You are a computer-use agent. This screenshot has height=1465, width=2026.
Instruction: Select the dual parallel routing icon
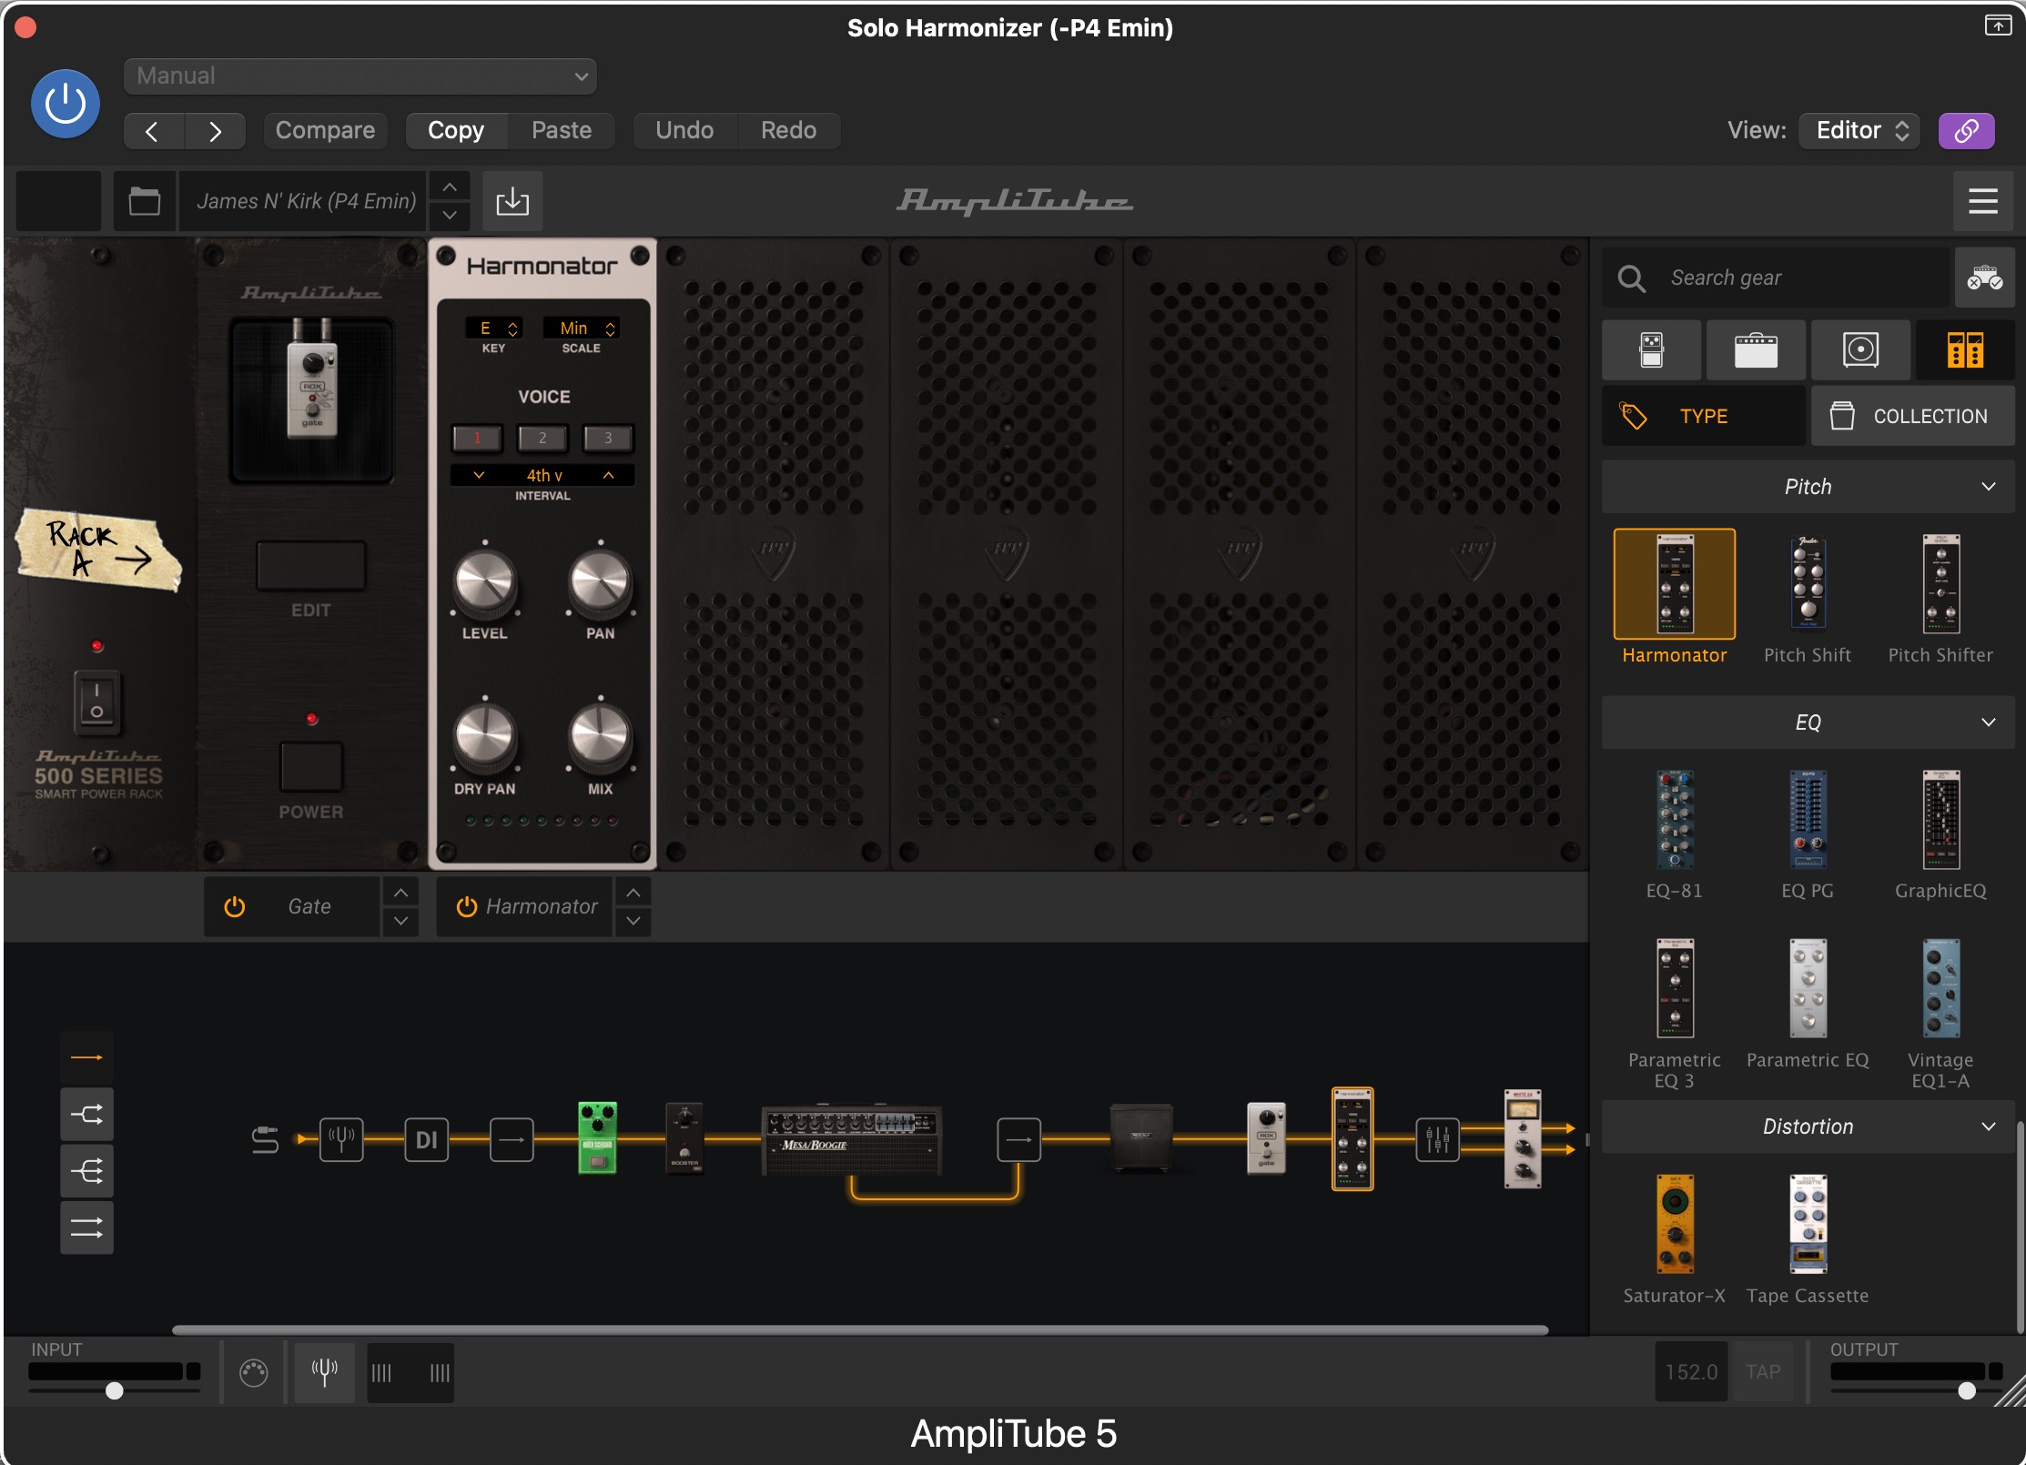[x=87, y=1228]
